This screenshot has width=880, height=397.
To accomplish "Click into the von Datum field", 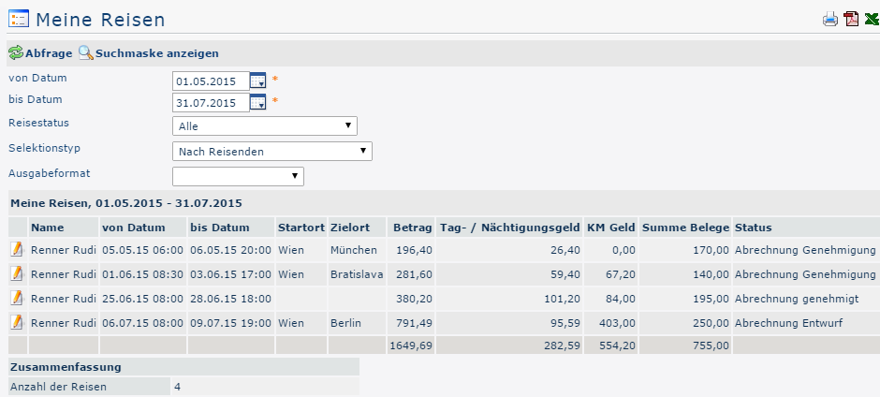I will pyautogui.click(x=212, y=81).
